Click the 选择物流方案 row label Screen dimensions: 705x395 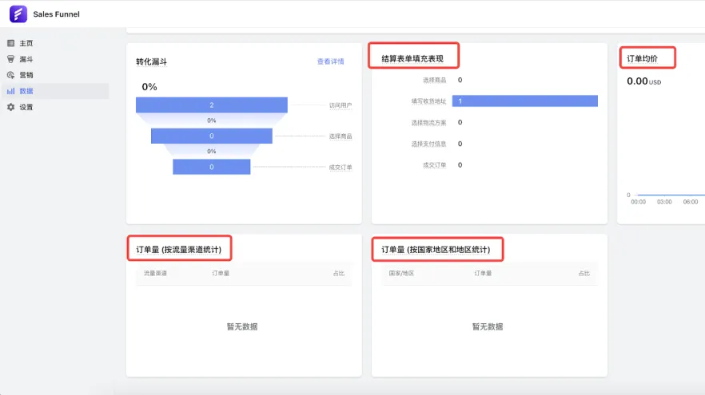coord(428,123)
